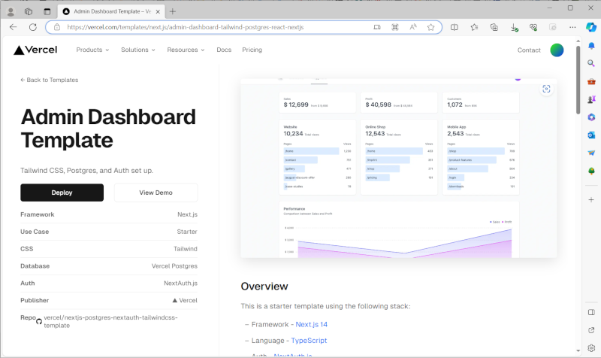
Task: Open the Collections icon in toolbar
Action: [494, 27]
